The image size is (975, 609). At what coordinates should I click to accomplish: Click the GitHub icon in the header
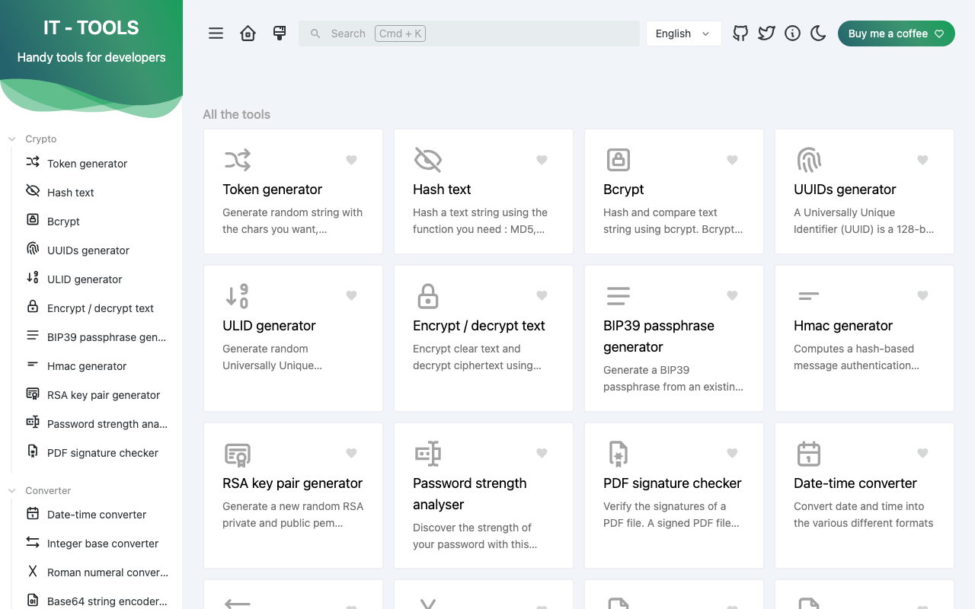tap(740, 33)
